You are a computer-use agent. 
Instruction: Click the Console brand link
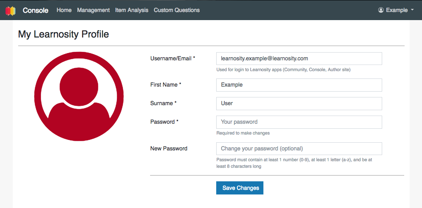36,10
